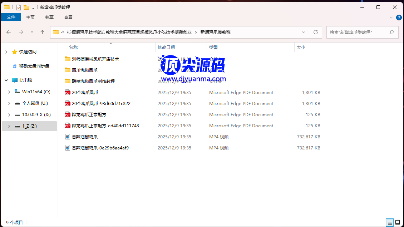Image resolution: width=404 pixels, height=227 pixels.
Task: Select 移动云盘同步盘 in the sidebar
Action: (x=34, y=66)
